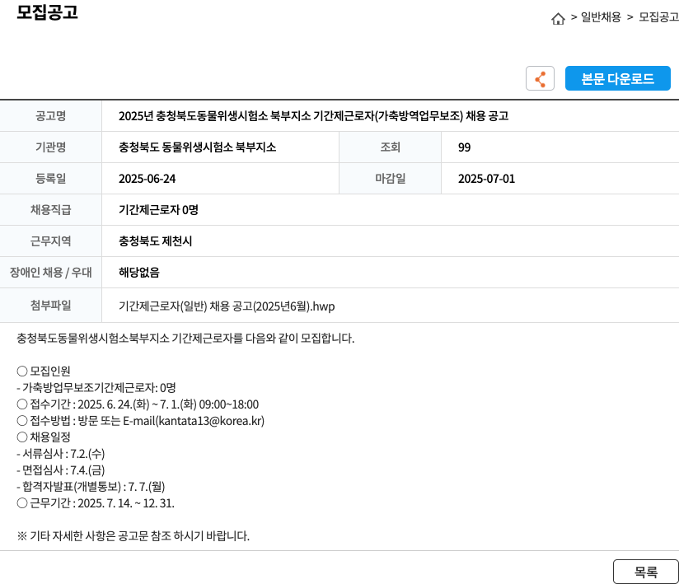This screenshot has height=584, width=679.
Task: Open 일반채용 breadcrumb link
Action: 601,16
